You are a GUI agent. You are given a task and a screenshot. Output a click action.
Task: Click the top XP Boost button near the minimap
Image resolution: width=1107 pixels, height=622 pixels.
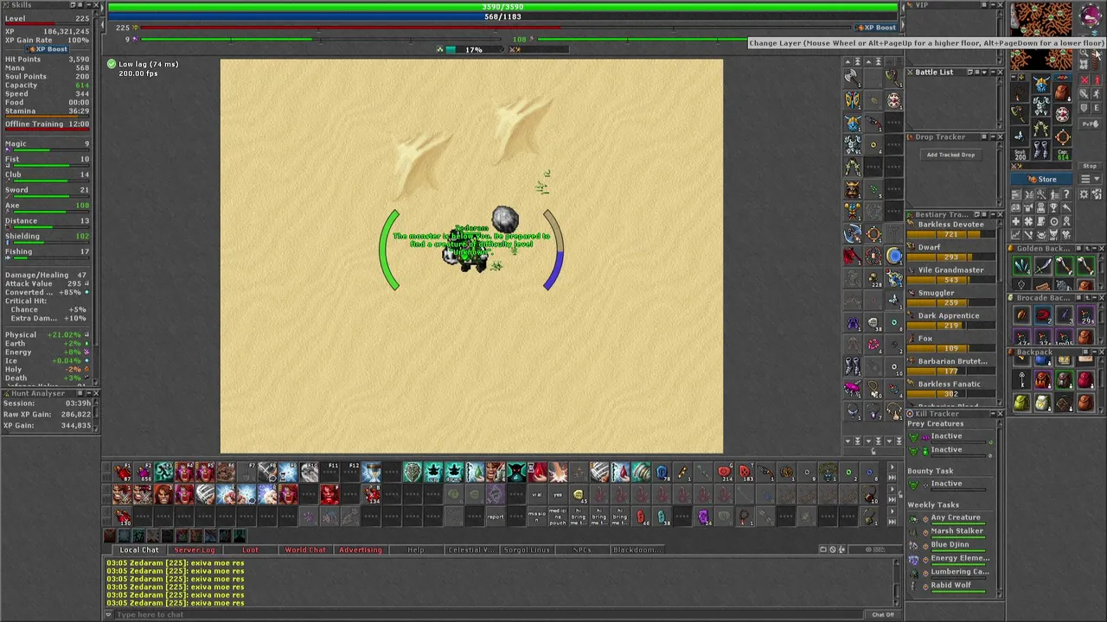point(875,28)
